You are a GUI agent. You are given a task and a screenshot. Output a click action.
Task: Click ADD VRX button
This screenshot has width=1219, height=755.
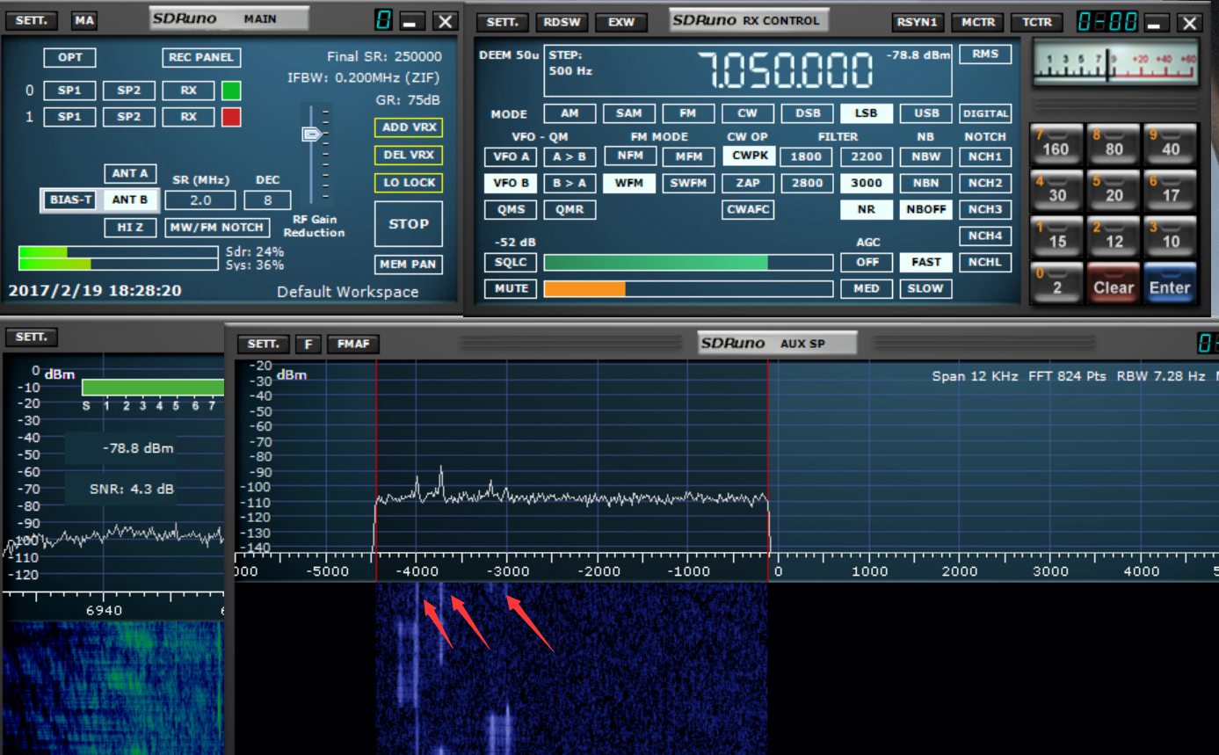409,127
